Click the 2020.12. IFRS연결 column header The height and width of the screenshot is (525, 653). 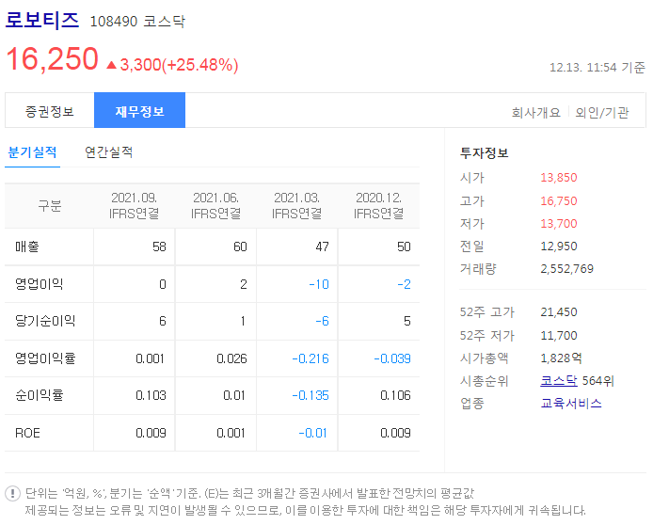378,206
